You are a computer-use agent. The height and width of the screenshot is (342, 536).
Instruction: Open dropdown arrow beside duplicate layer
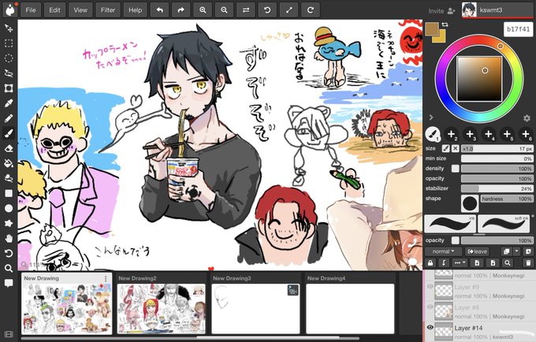(516, 251)
